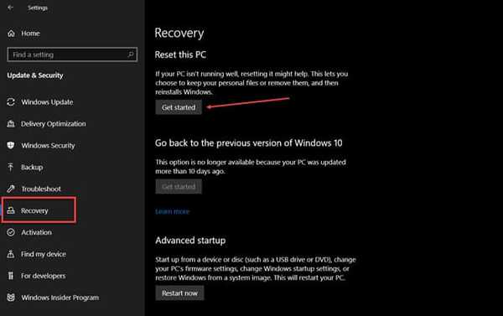Open Delivery Optimization section
Screen dimensions: 503x316
(x=54, y=124)
